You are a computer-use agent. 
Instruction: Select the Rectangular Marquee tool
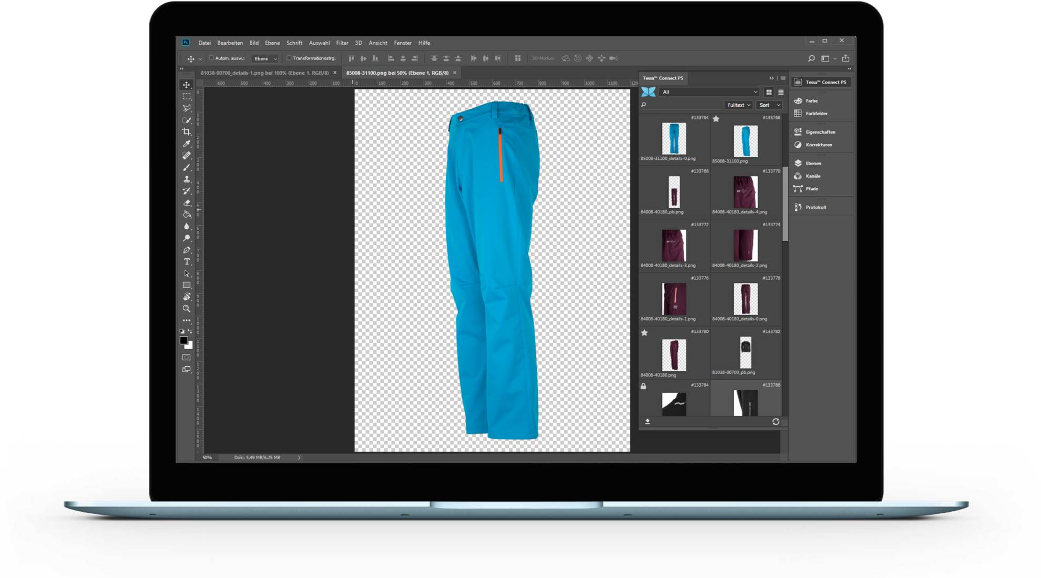pos(187,97)
